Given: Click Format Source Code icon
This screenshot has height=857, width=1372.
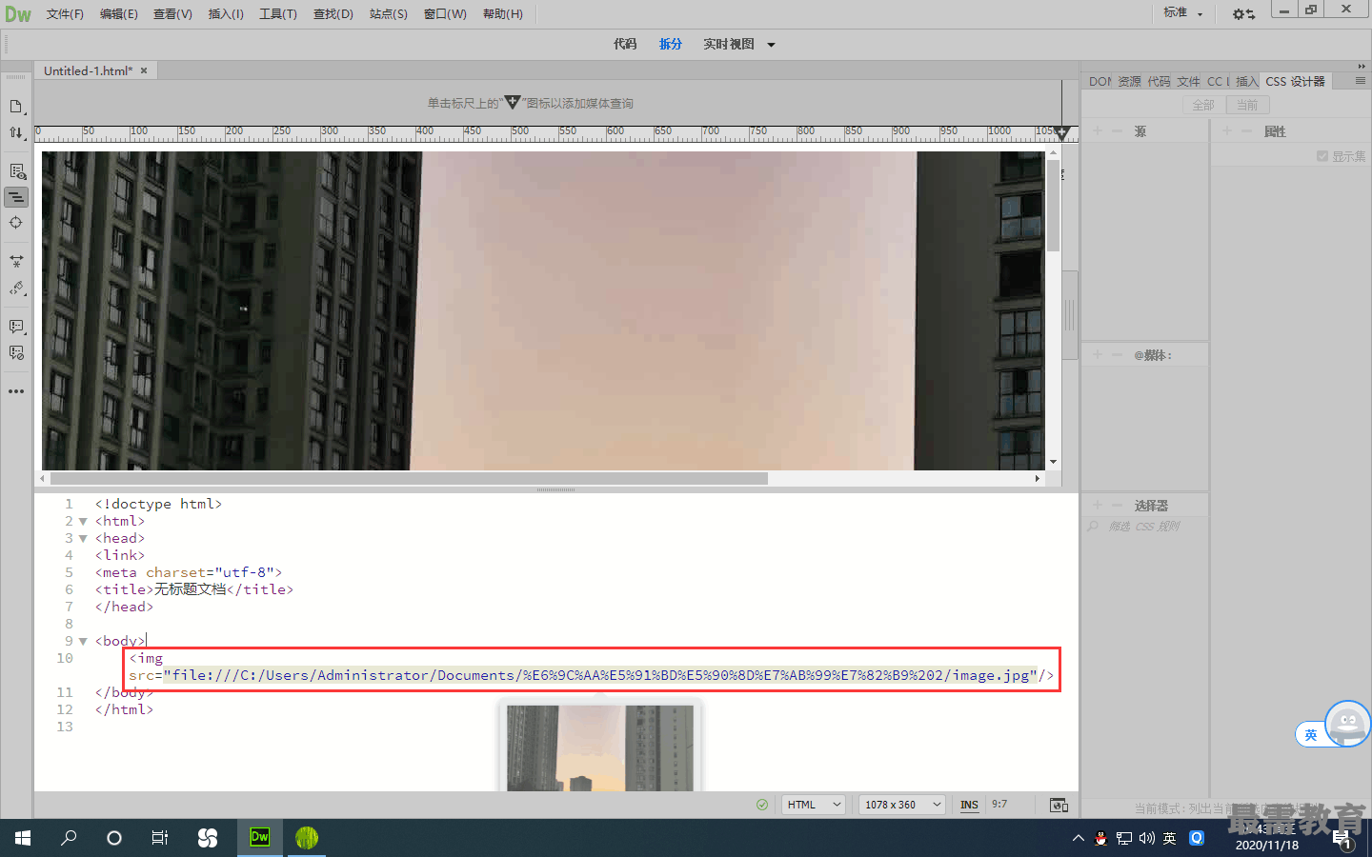Looking at the screenshot, I should 16,288.
